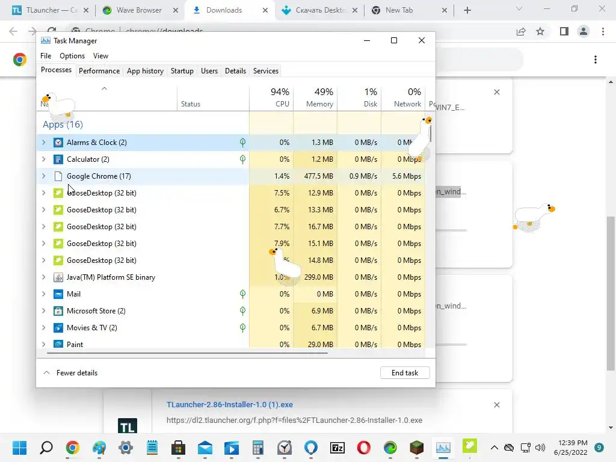Open Google Chrome from the taskbar
616x462 pixels.
(x=72, y=448)
